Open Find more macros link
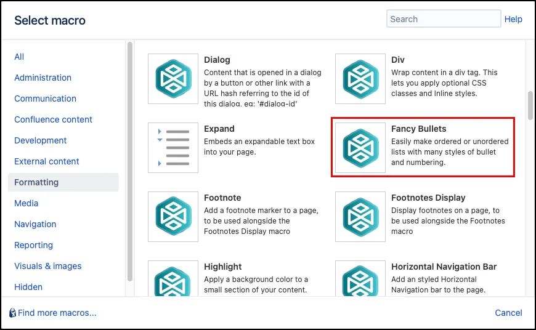 [x=57, y=313]
